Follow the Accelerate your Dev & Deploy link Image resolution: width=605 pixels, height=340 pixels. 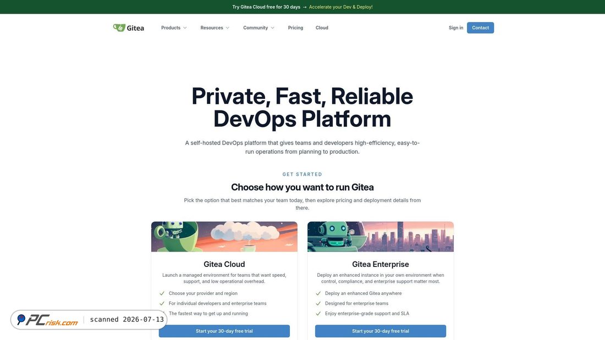[340, 7]
